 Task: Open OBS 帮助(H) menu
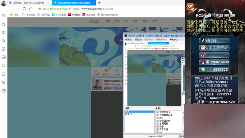[173, 40]
